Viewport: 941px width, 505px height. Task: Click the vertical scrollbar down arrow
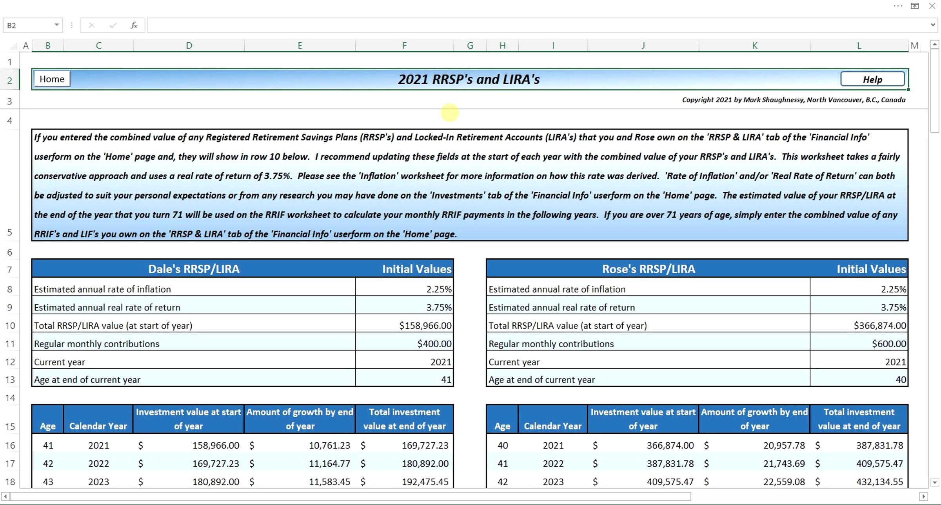pos(935,482)
